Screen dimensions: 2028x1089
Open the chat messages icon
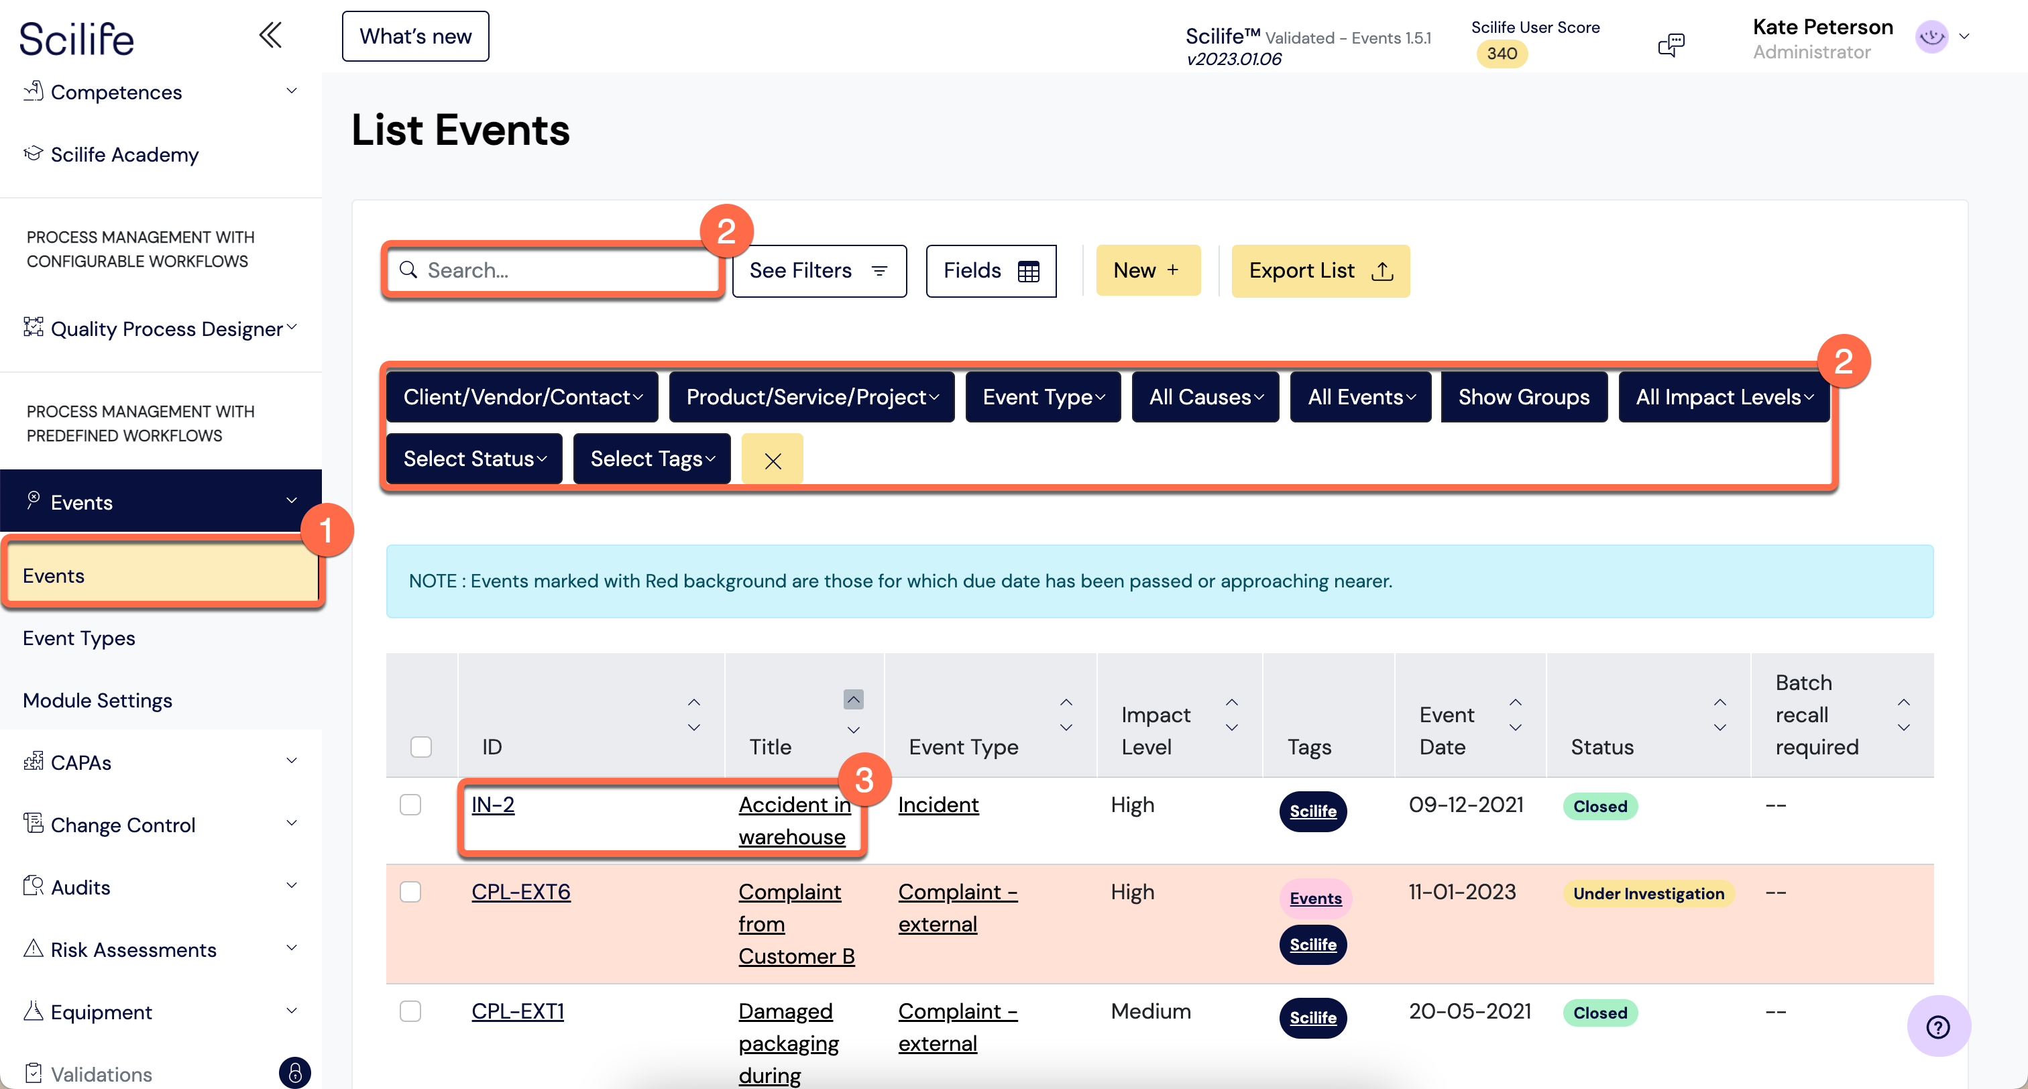click(1671, 45)
